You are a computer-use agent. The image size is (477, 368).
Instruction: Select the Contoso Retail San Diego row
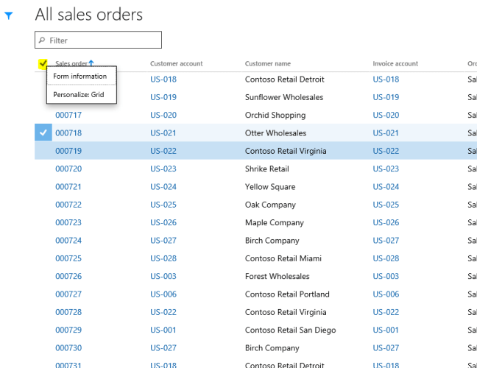point(290,330)
